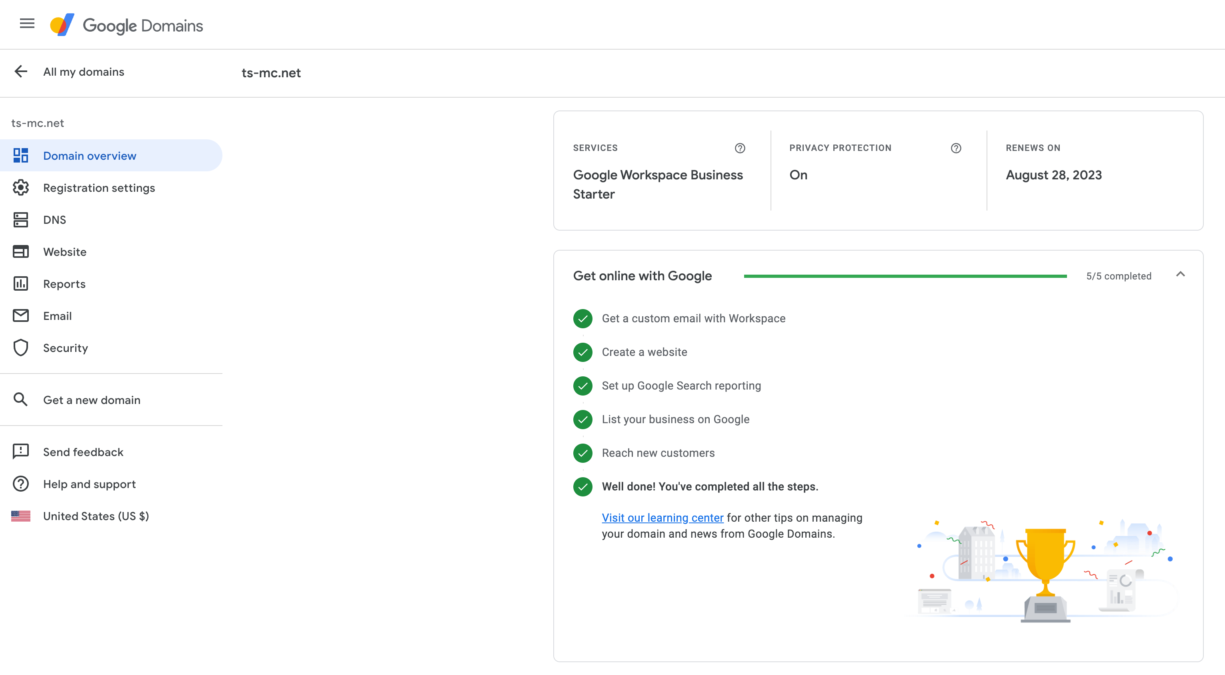Click the Google Domains logo
1225x675 pixels.
click(127, 25)
